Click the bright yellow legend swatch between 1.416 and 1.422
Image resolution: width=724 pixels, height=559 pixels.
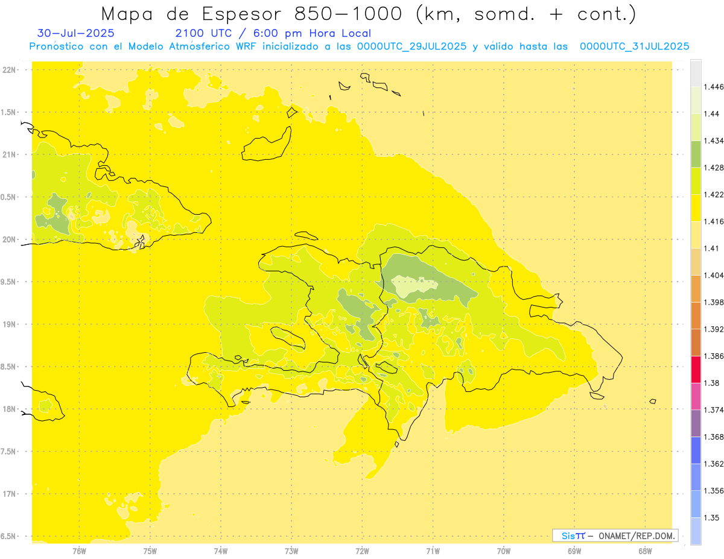coord(696,208)
